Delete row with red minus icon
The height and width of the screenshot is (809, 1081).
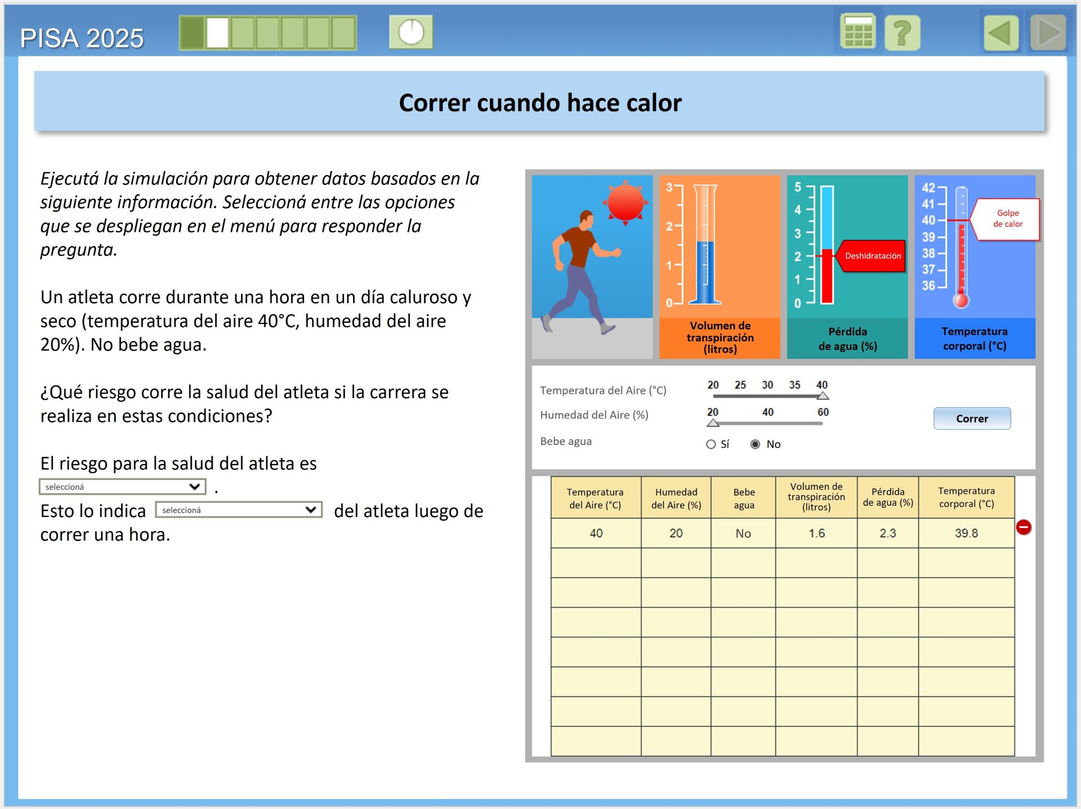coord(1024,527)
